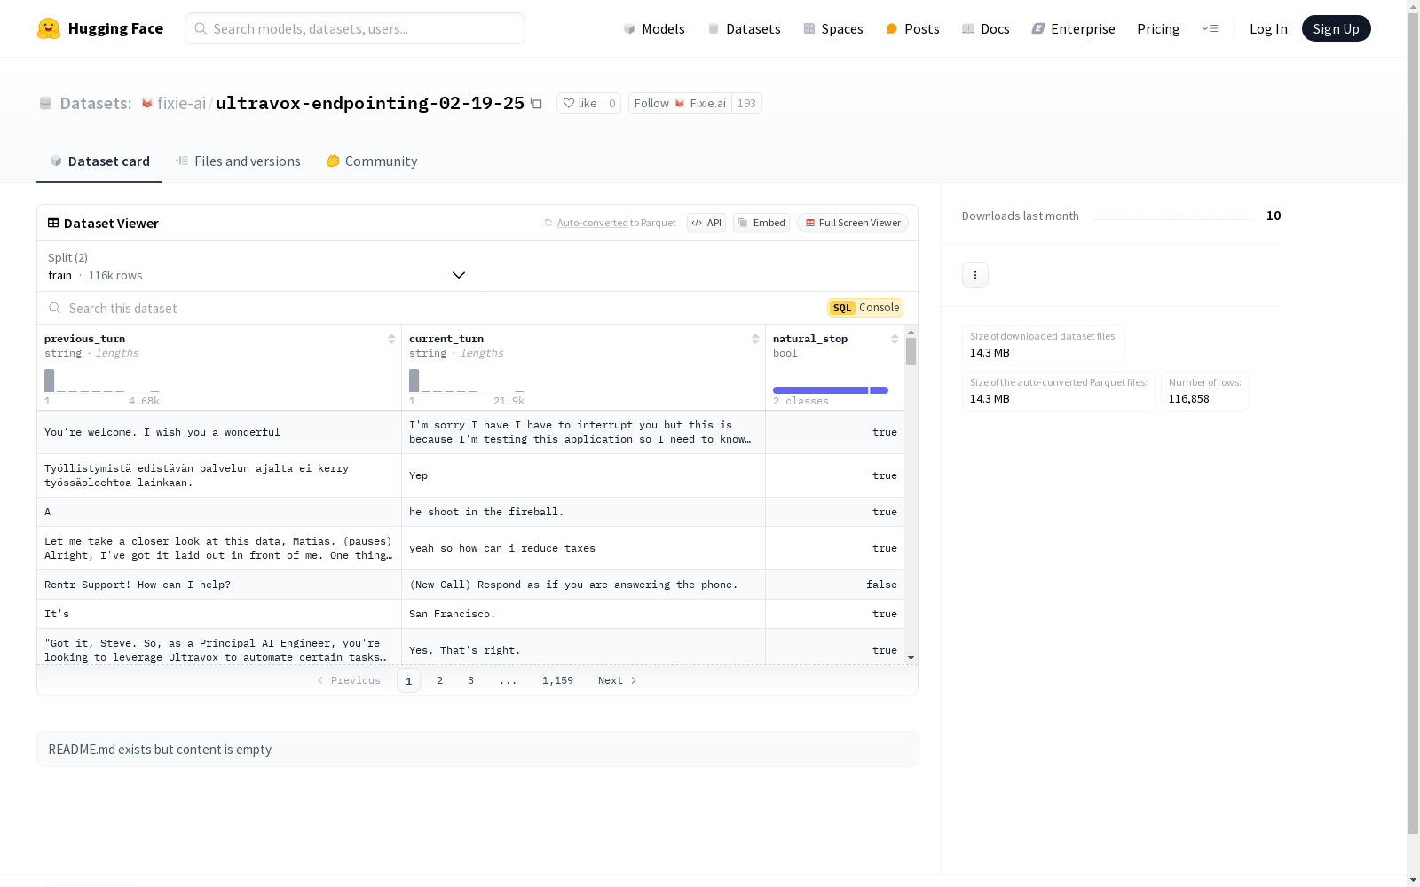Sort the previous_turn column
This screenshot has height=887, width=1420.
click(391, 339)
